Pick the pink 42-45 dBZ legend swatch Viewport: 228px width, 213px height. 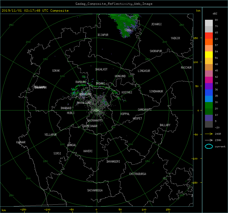tap(209, 74)
